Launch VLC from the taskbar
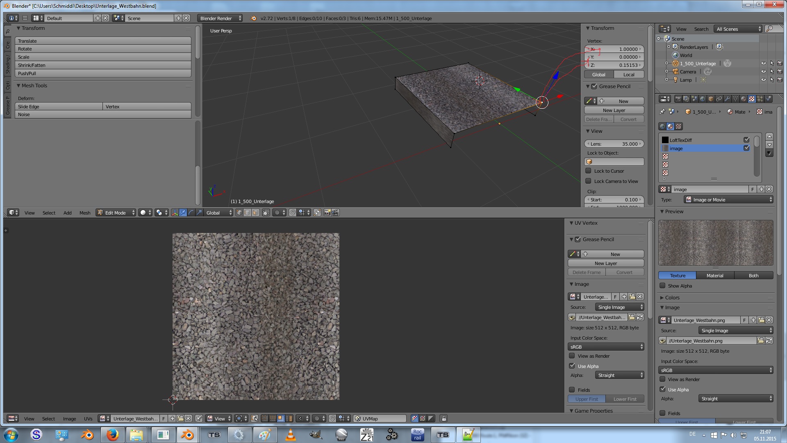The width and height of the screenshot is (787, 443). 290,435
